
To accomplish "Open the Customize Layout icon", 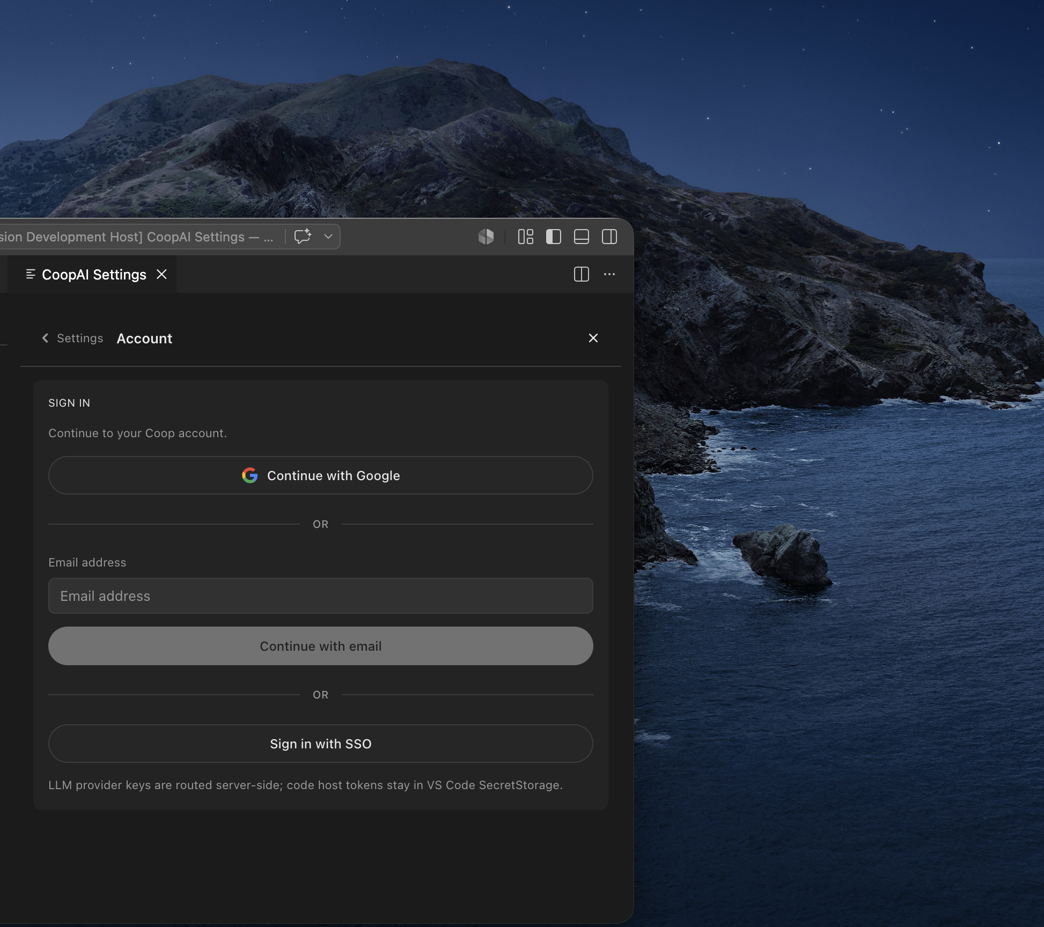I will pyautogui.click(x=526, y=237).
